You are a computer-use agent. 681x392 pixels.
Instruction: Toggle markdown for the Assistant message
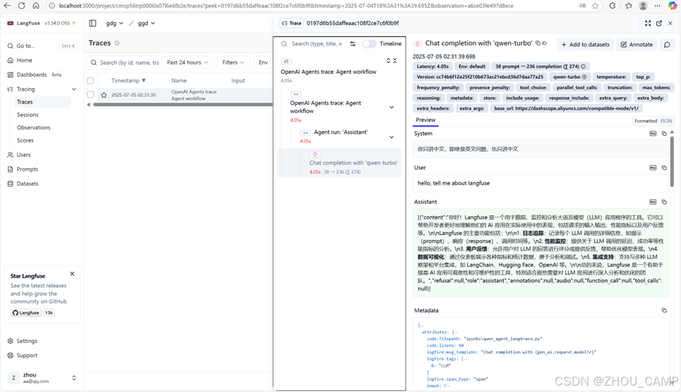653,202
